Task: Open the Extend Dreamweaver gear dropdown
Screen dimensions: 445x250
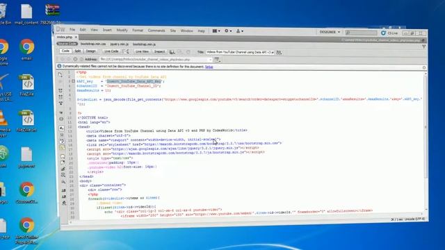Action: (228, 31)
